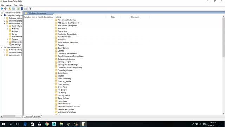Click the Forward arrow in the toolbar
This screenshot has height=127, width=225.
click(5, 9)
